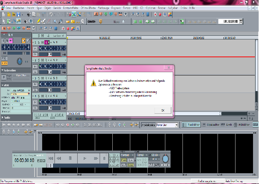Open the Objekteditor view
Image resolution: width=259 pixels, height=184 pixels.
[x=211, y=125]
